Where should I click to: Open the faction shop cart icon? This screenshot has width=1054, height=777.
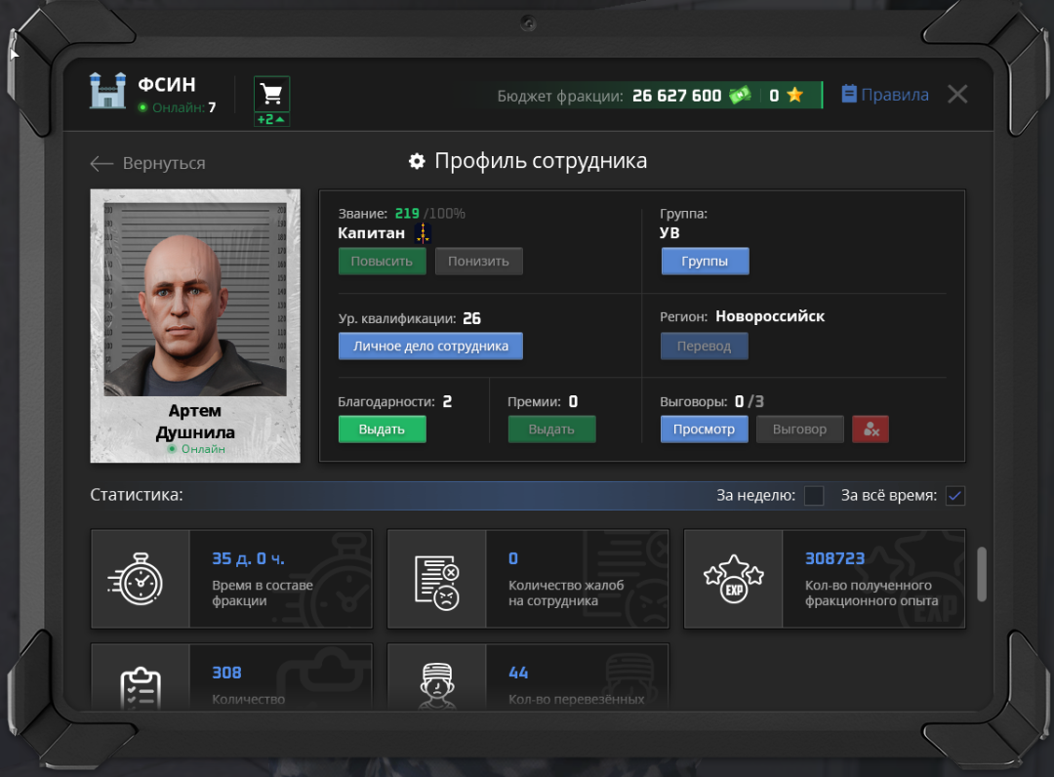click(271, 95)
